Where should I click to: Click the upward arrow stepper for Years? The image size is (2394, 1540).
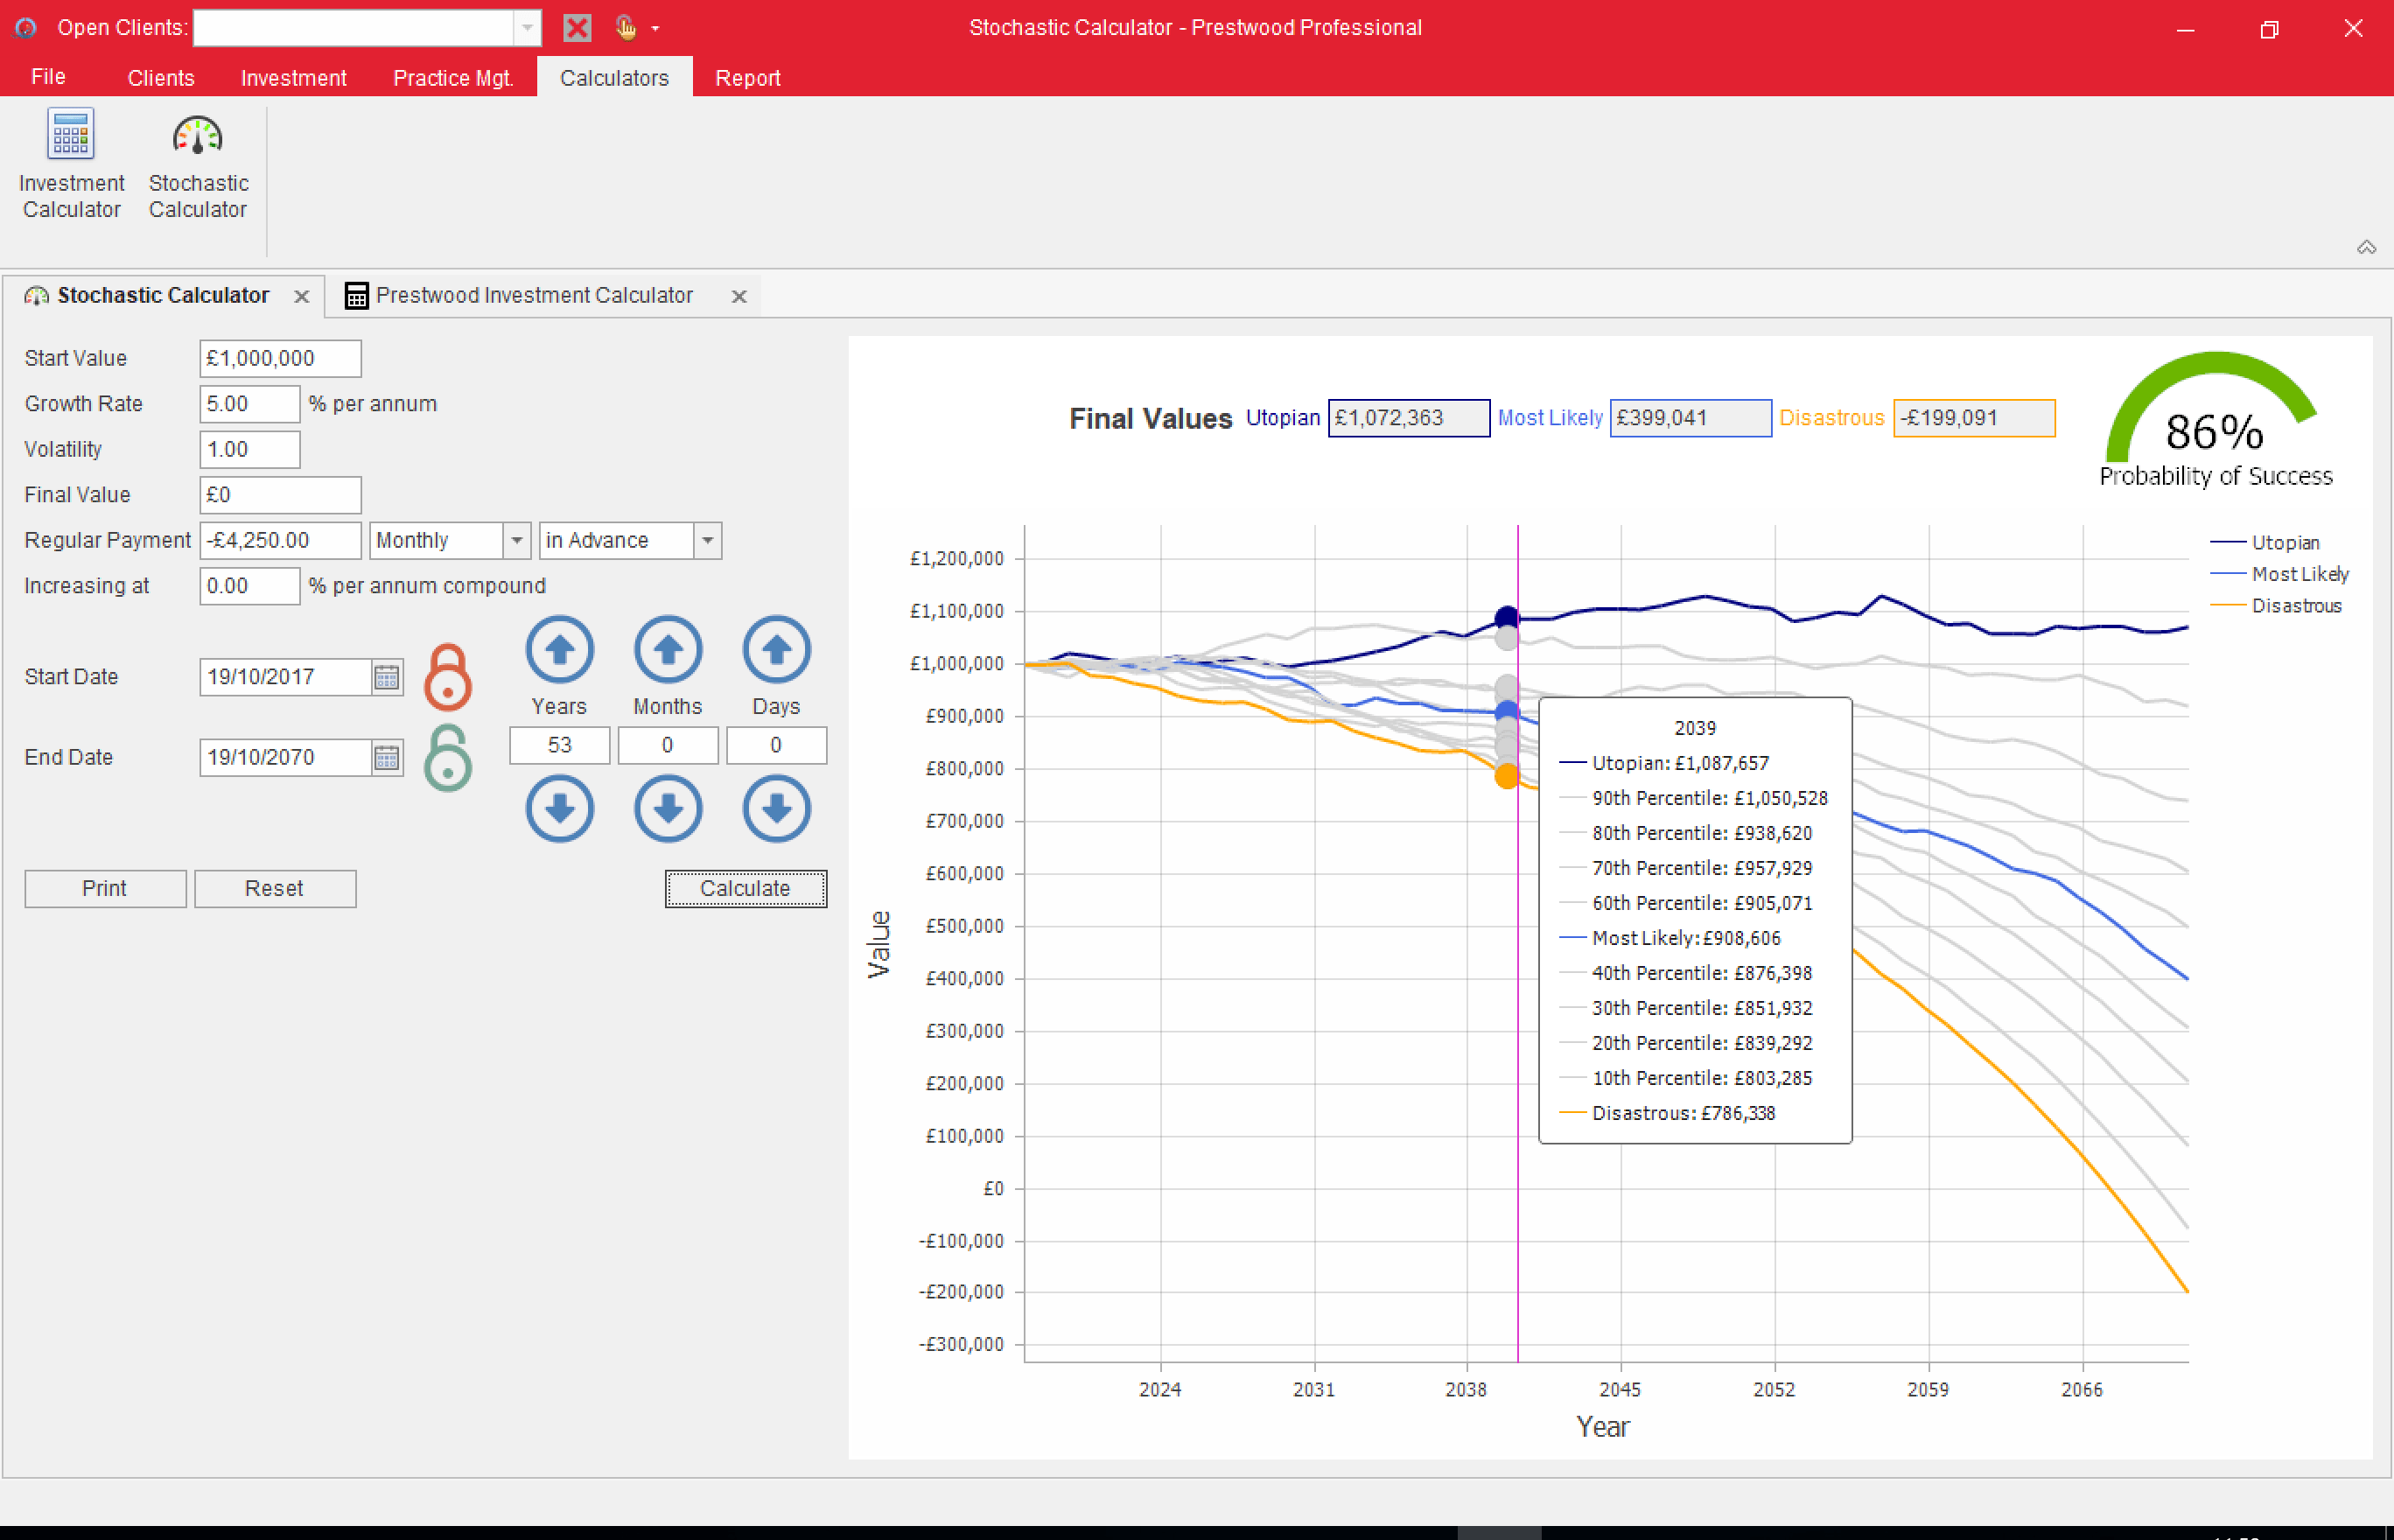(x=560, y=652)
